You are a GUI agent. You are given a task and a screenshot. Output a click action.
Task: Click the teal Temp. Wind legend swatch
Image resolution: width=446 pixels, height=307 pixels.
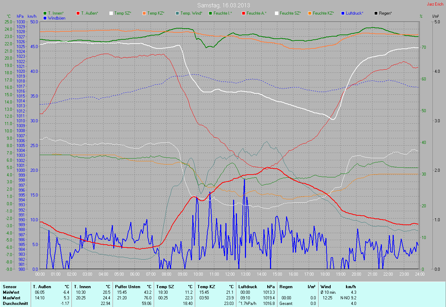click(177, 13)
